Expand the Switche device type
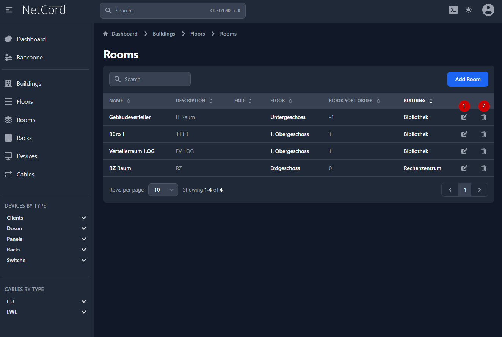502x337 pixels. tap(84, 260)
